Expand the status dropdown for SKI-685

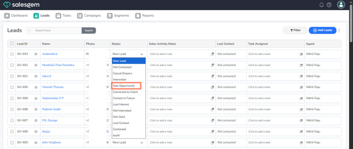[141, 142]
